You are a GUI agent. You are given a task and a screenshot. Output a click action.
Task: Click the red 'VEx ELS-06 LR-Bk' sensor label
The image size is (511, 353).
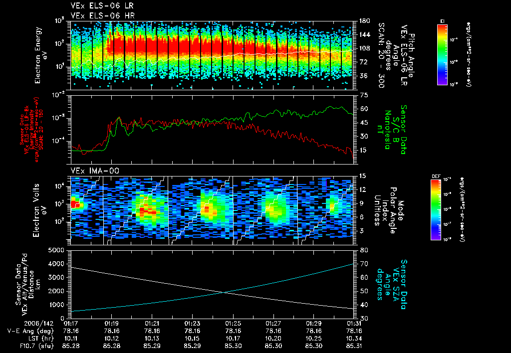(x=26, y=129)
